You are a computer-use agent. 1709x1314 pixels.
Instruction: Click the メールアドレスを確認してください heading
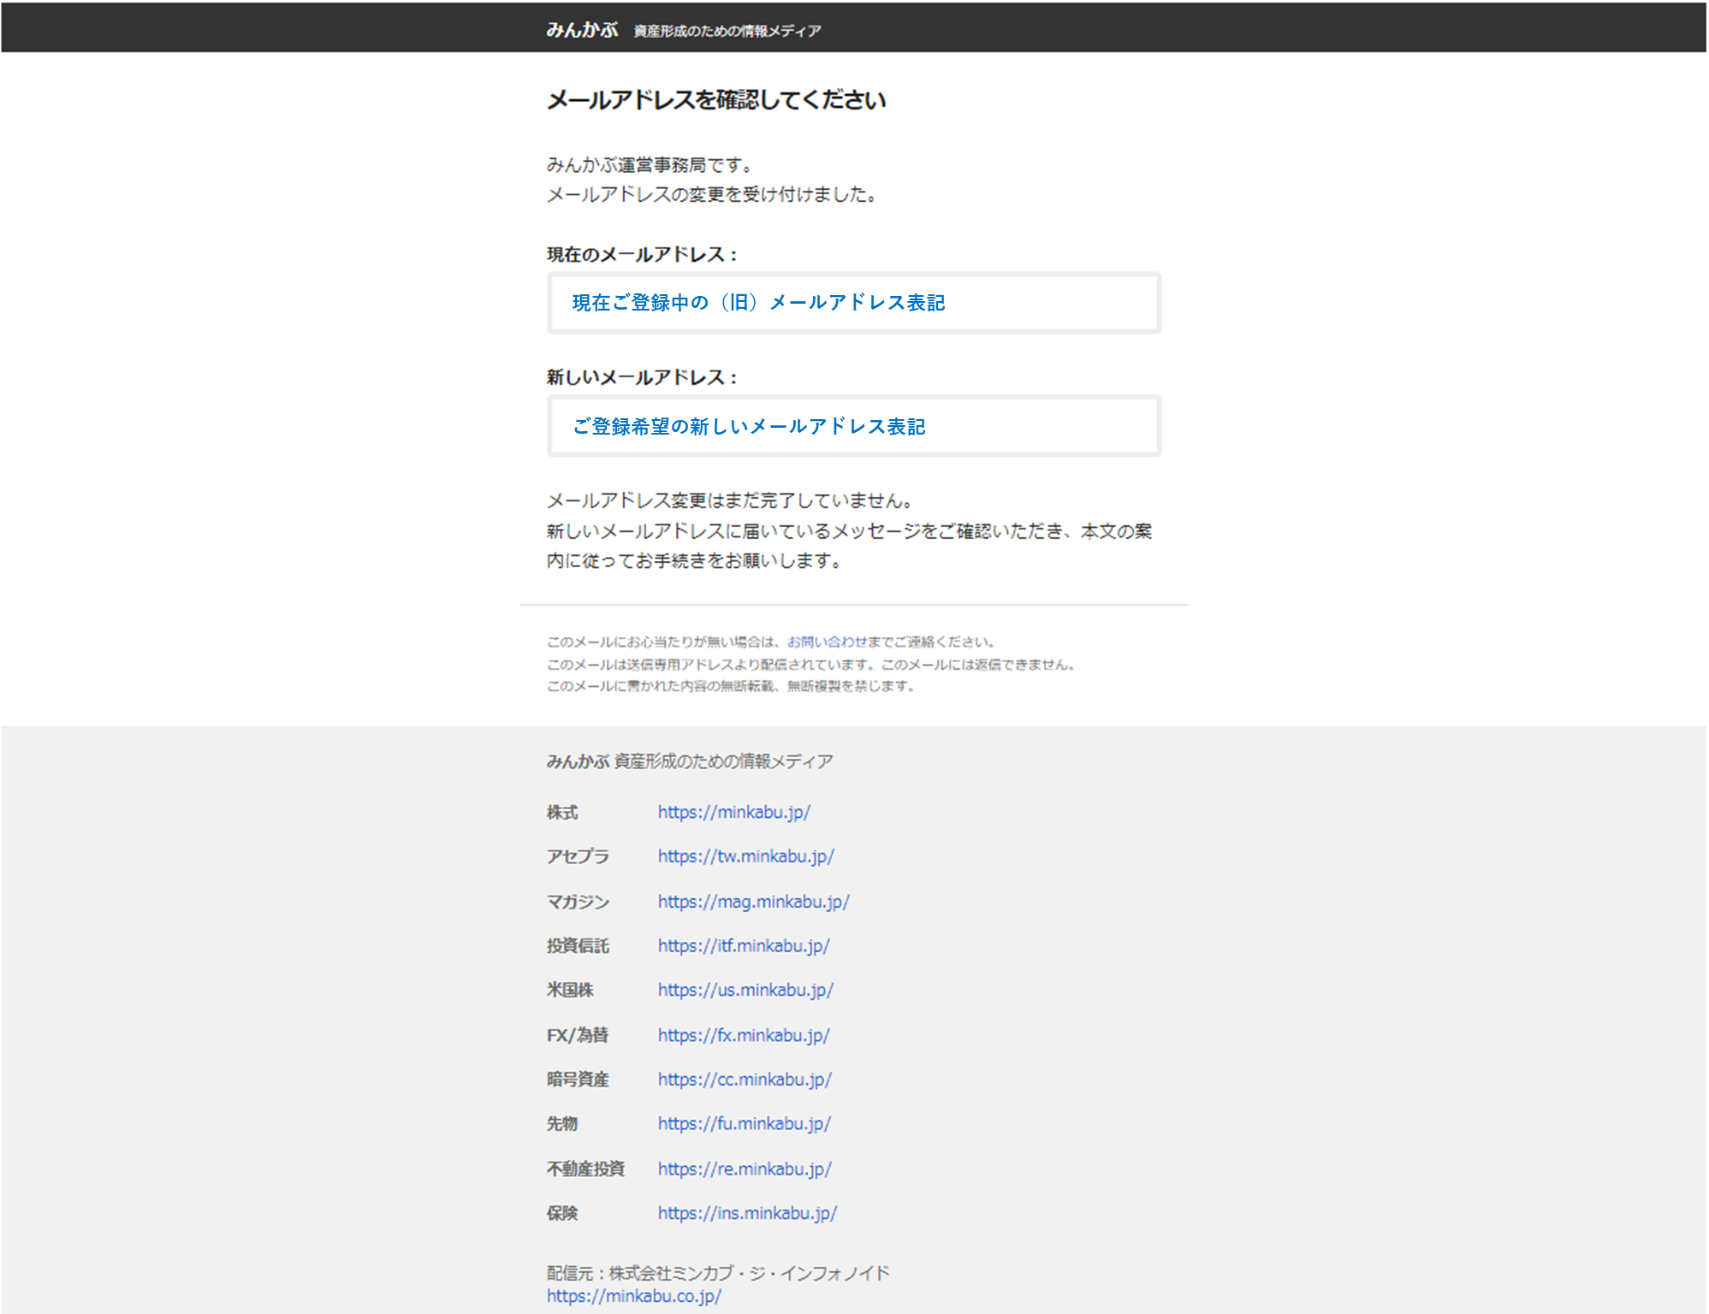[715, 100]
